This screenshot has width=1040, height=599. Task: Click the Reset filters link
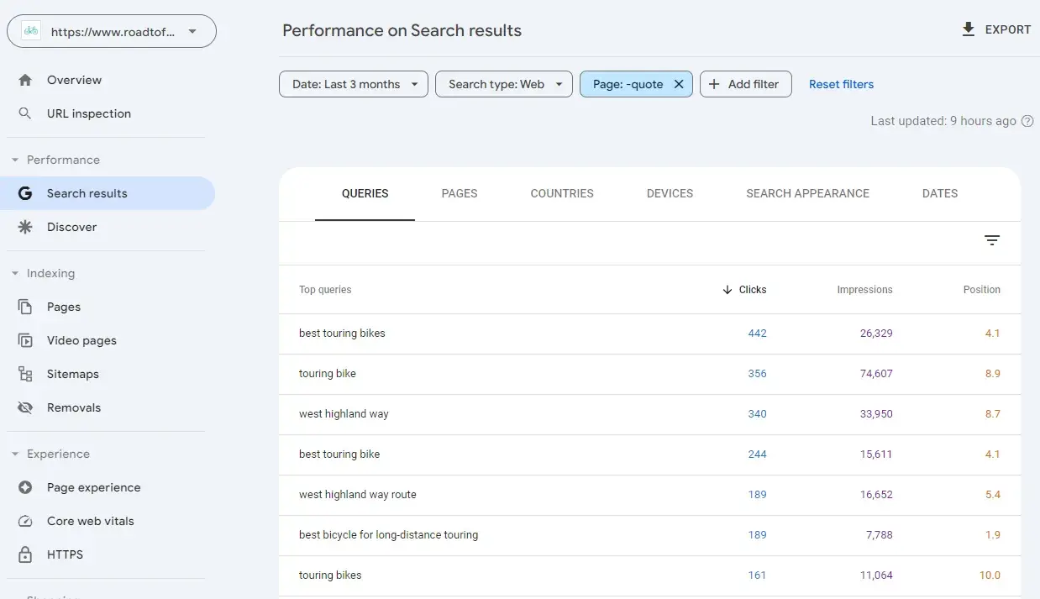pos(841,84)
